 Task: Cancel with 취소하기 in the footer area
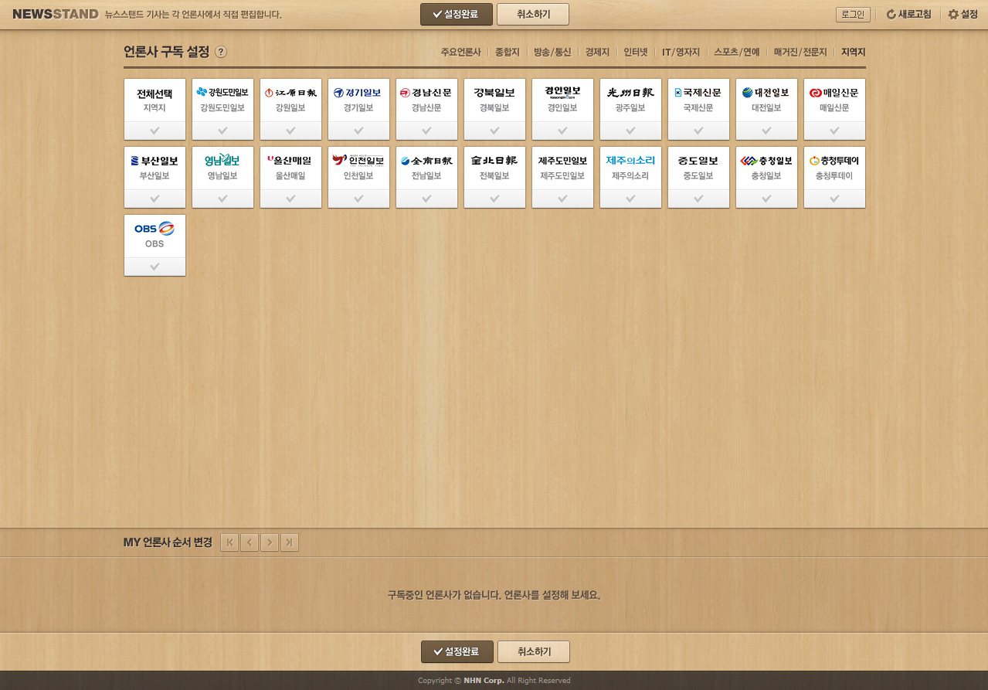(534, 651)
